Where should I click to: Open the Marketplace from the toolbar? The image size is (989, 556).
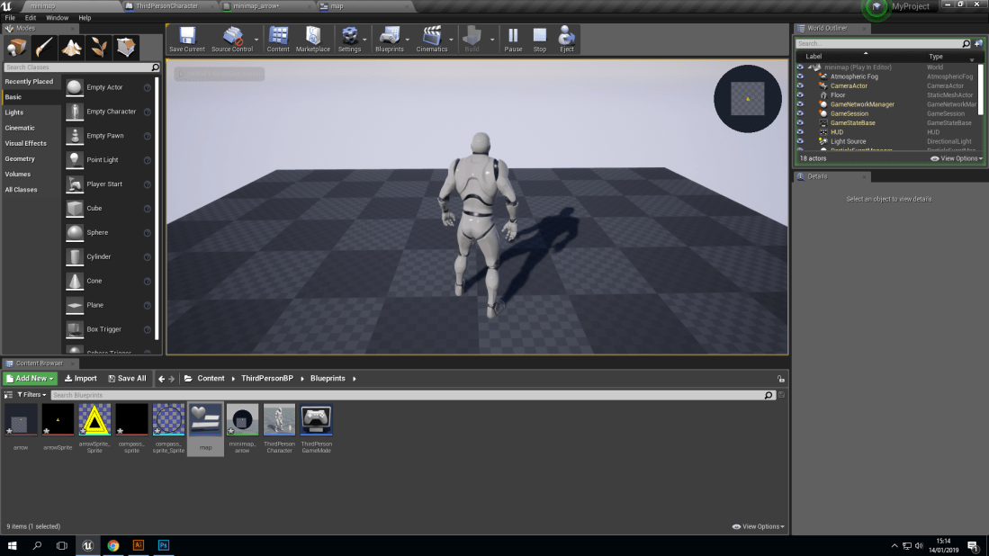coord(312,40)
